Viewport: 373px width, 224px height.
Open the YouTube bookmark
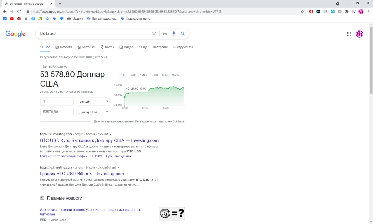point(12,19)
